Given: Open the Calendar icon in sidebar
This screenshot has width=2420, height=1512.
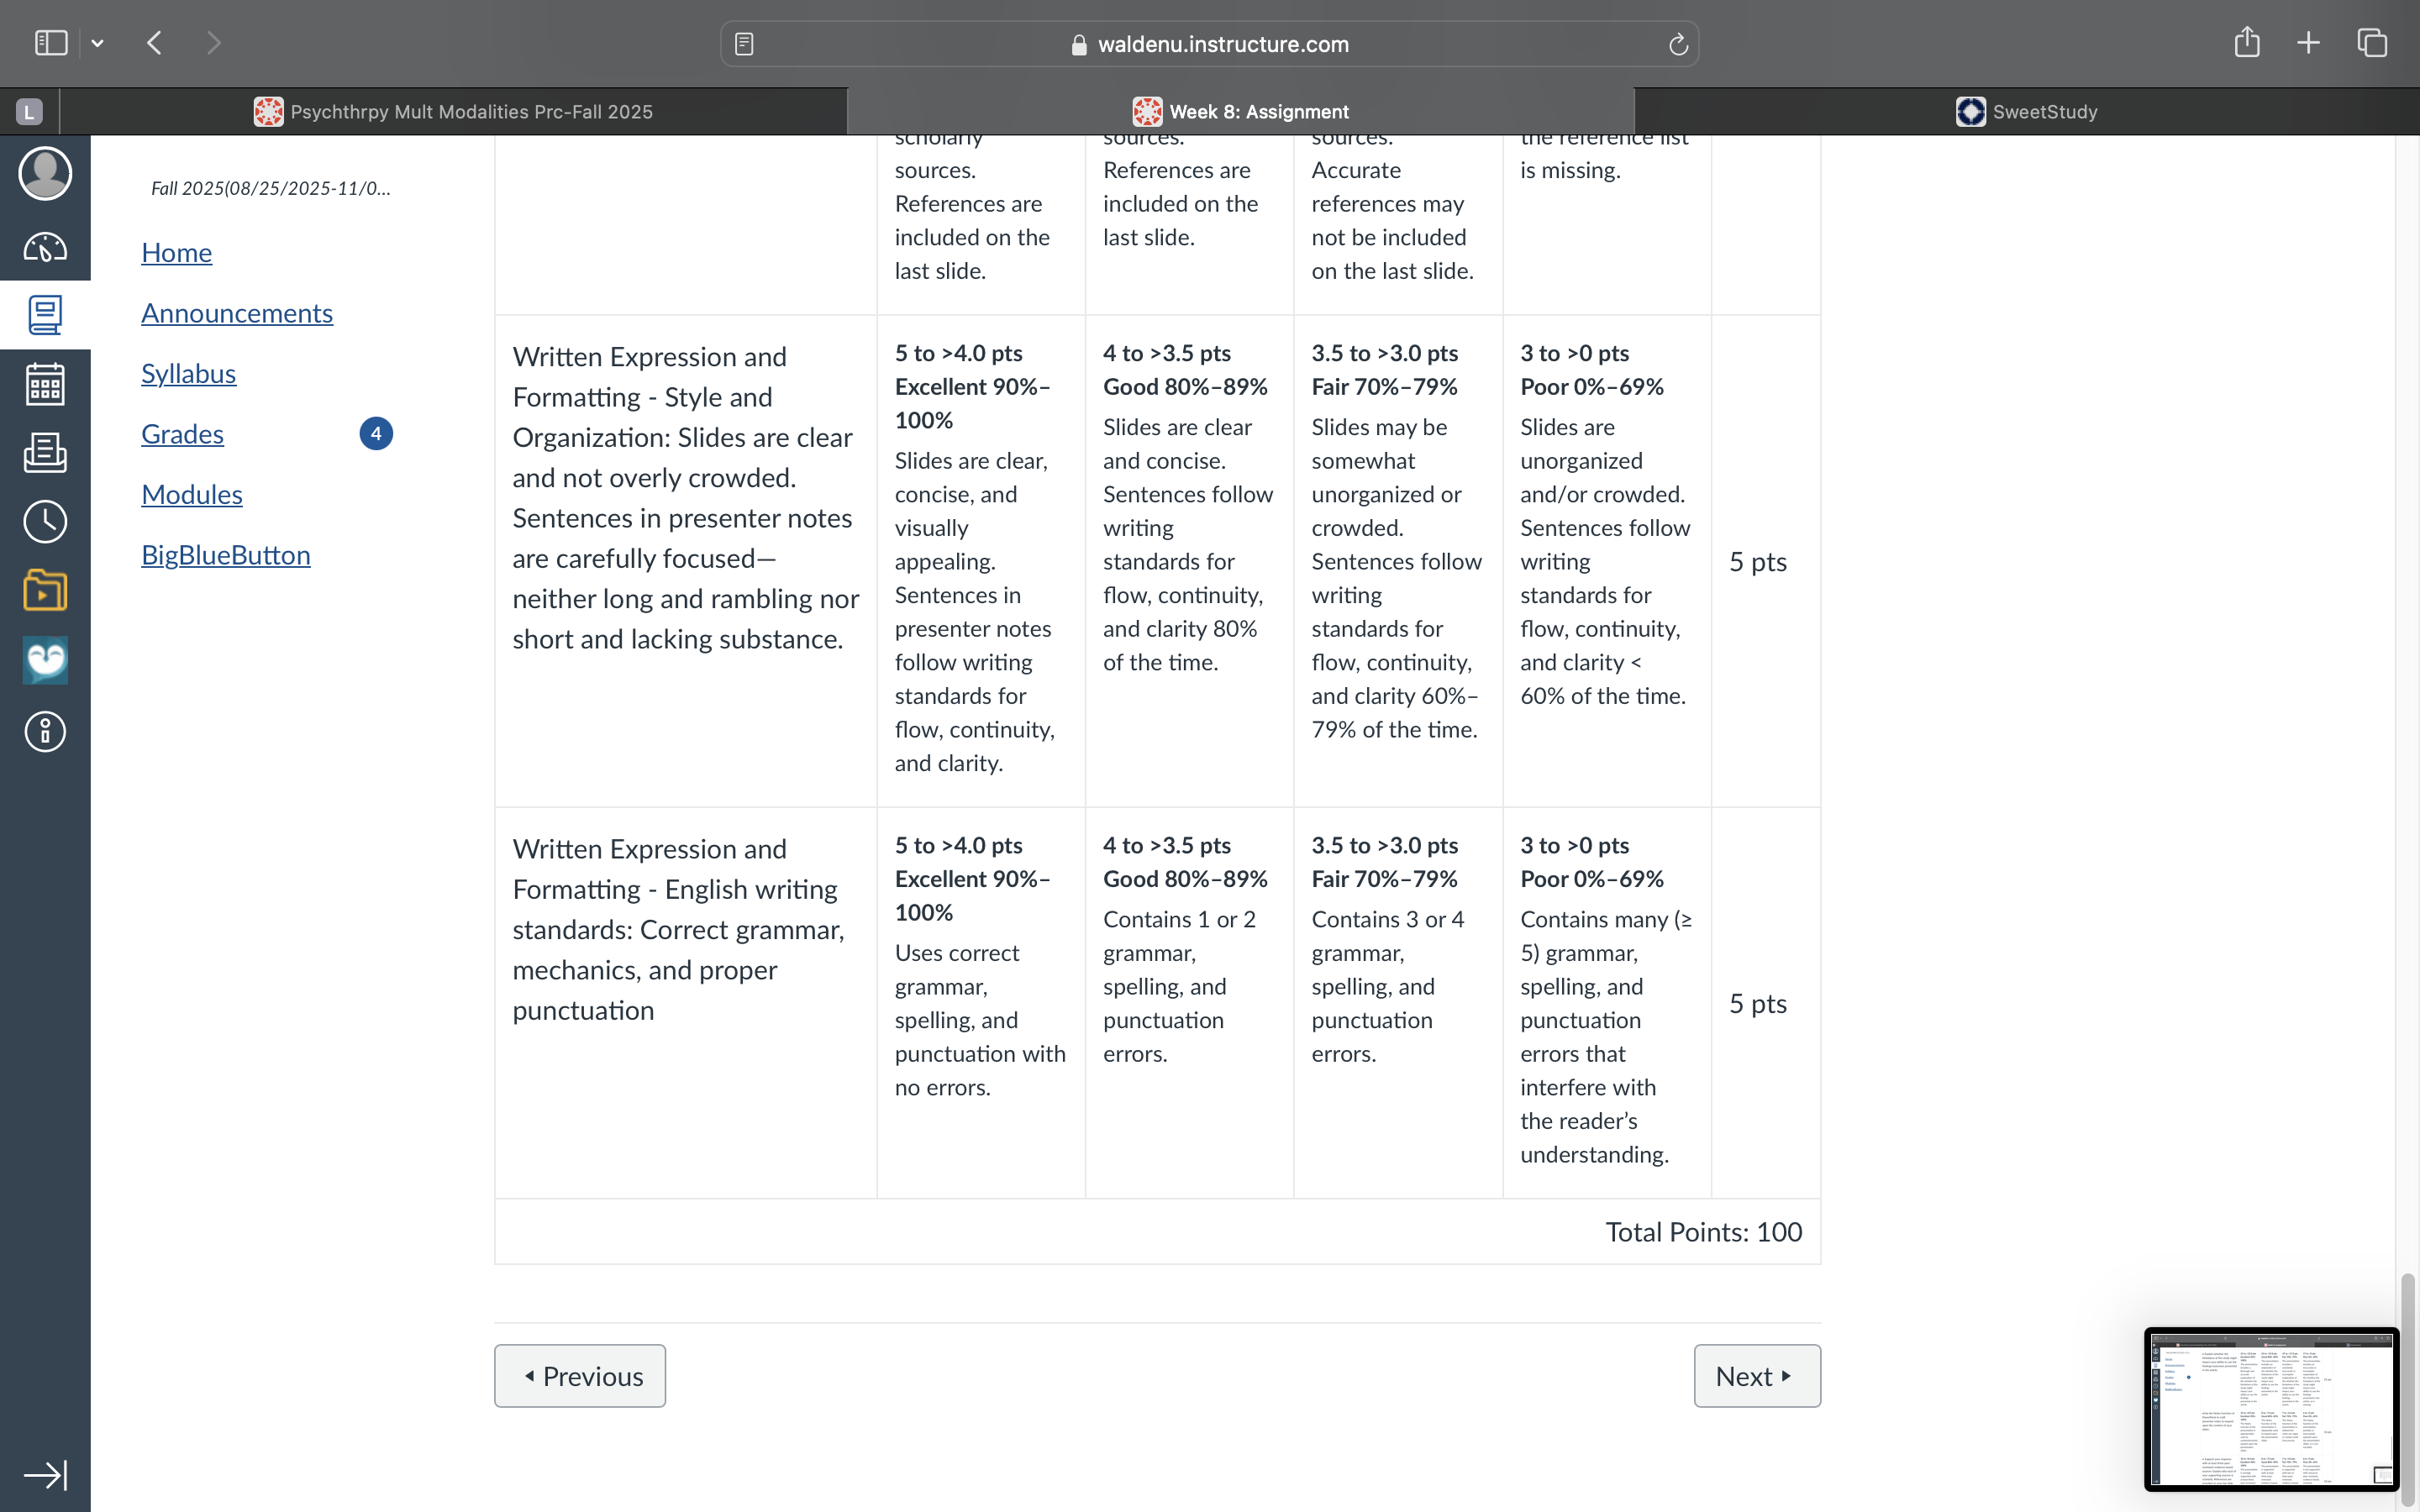Looking at the screenshot, I should [45, 384].
